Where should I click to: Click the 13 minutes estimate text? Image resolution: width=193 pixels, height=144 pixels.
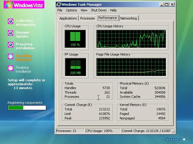pos(23,88)
